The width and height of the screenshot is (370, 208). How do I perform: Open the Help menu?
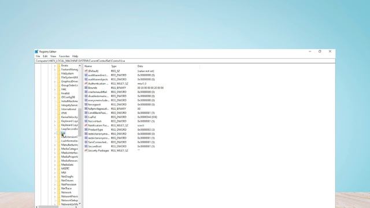pos(75,57)
